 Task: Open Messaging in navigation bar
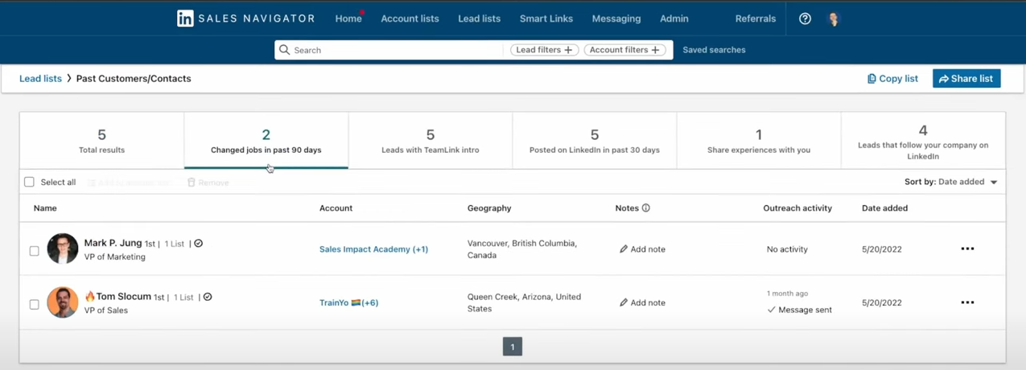(x=616, y=18)
